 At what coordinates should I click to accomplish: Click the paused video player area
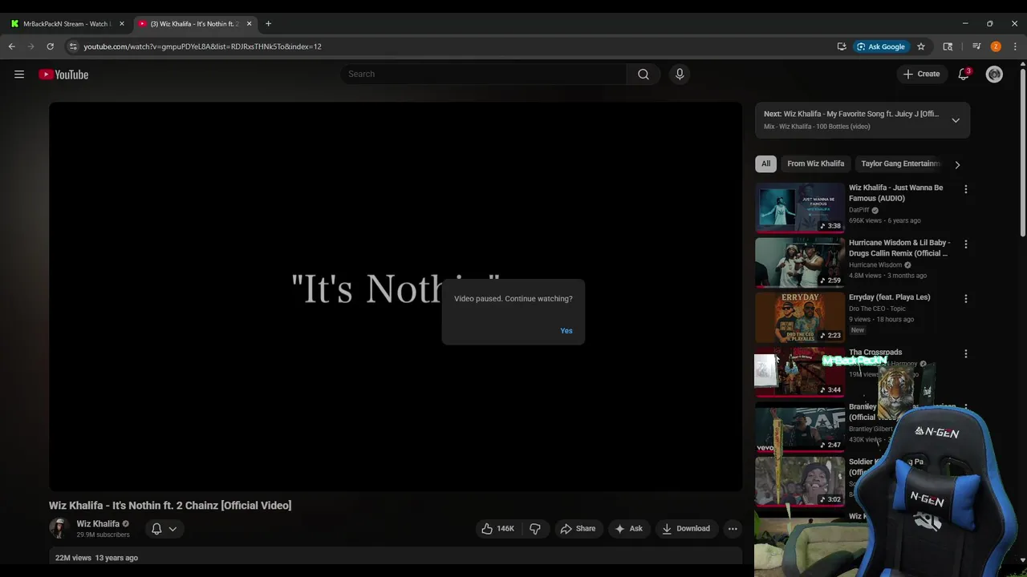coord(396,296)
